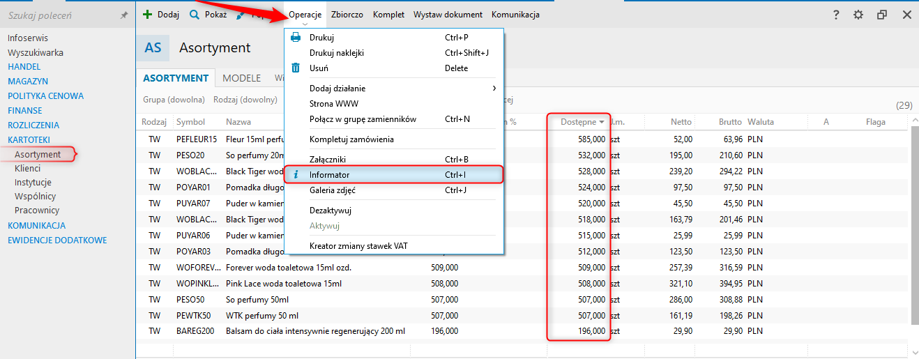919x359 pixels.
Task: Select Informator menu entry
Action: coord(394,174)
